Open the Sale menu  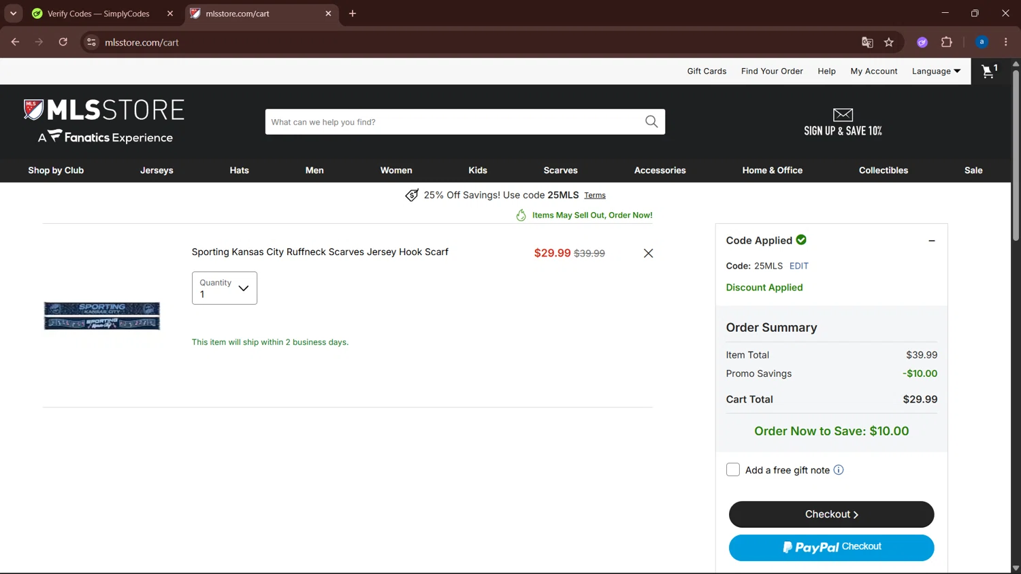[x=973, y=170]
